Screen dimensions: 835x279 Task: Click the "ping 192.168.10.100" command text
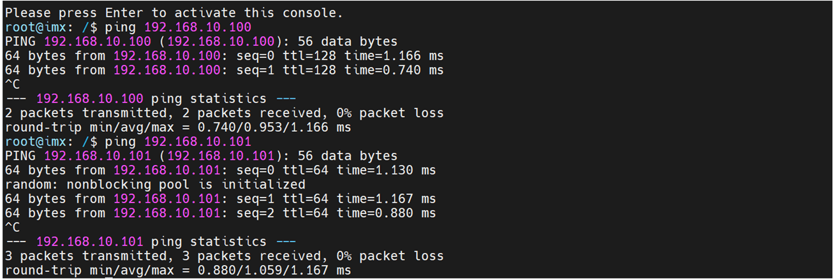pyautogui.click(x=177, y=27)
